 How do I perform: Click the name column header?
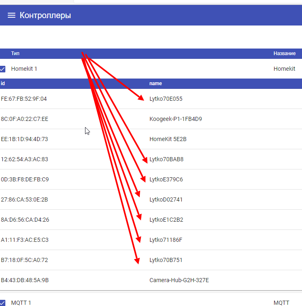coord(156,83)
